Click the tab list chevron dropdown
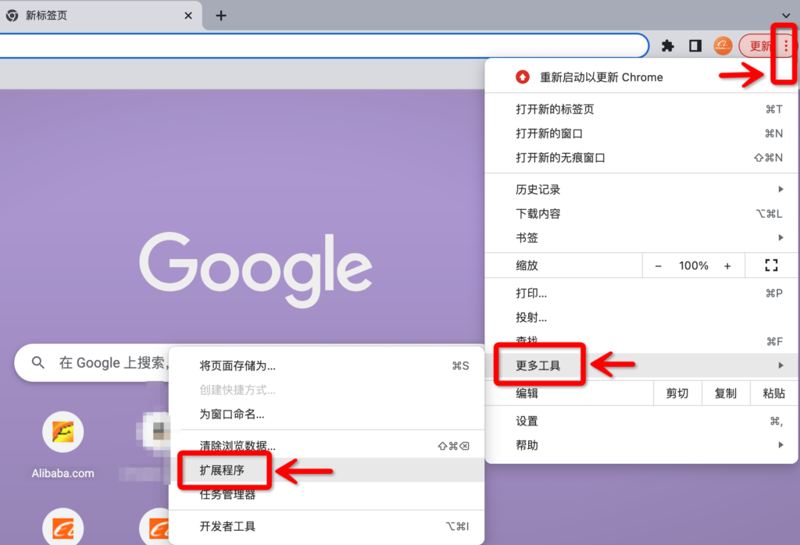 coord(785,16)
